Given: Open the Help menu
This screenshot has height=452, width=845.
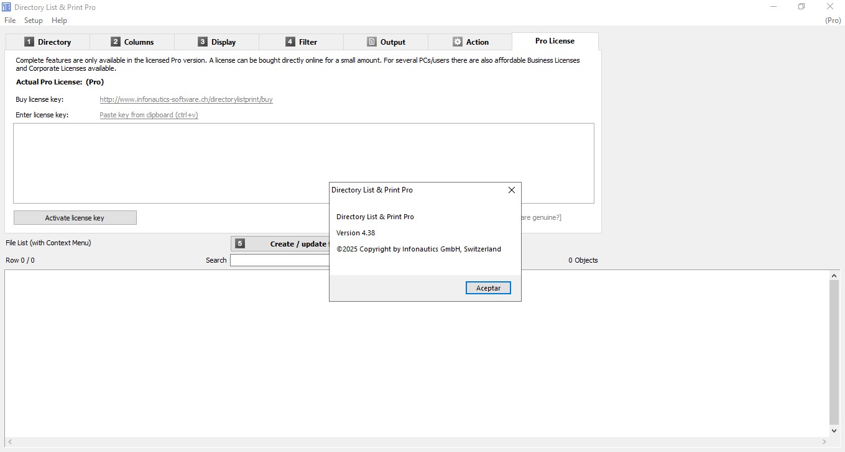Looking at the screenshot, I should pyautogui.click(x=59, y=20).
